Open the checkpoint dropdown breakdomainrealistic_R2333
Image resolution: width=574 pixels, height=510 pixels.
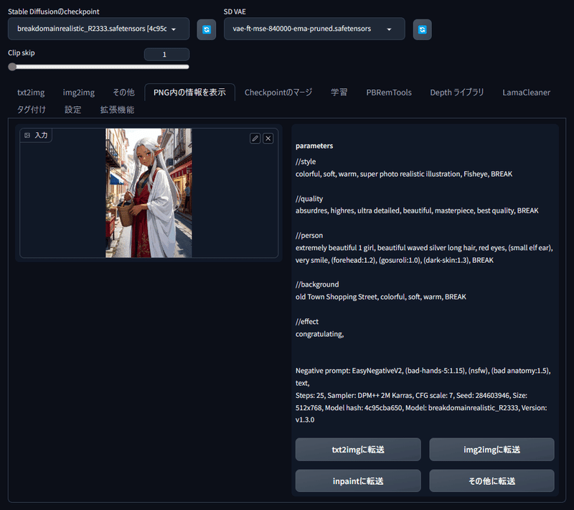tap(98, 29)
